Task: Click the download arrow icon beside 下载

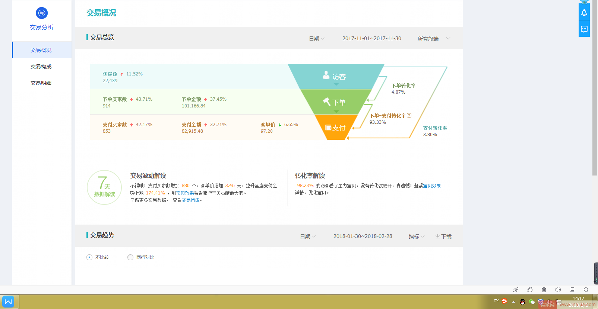Action: [x=437, y=236]
